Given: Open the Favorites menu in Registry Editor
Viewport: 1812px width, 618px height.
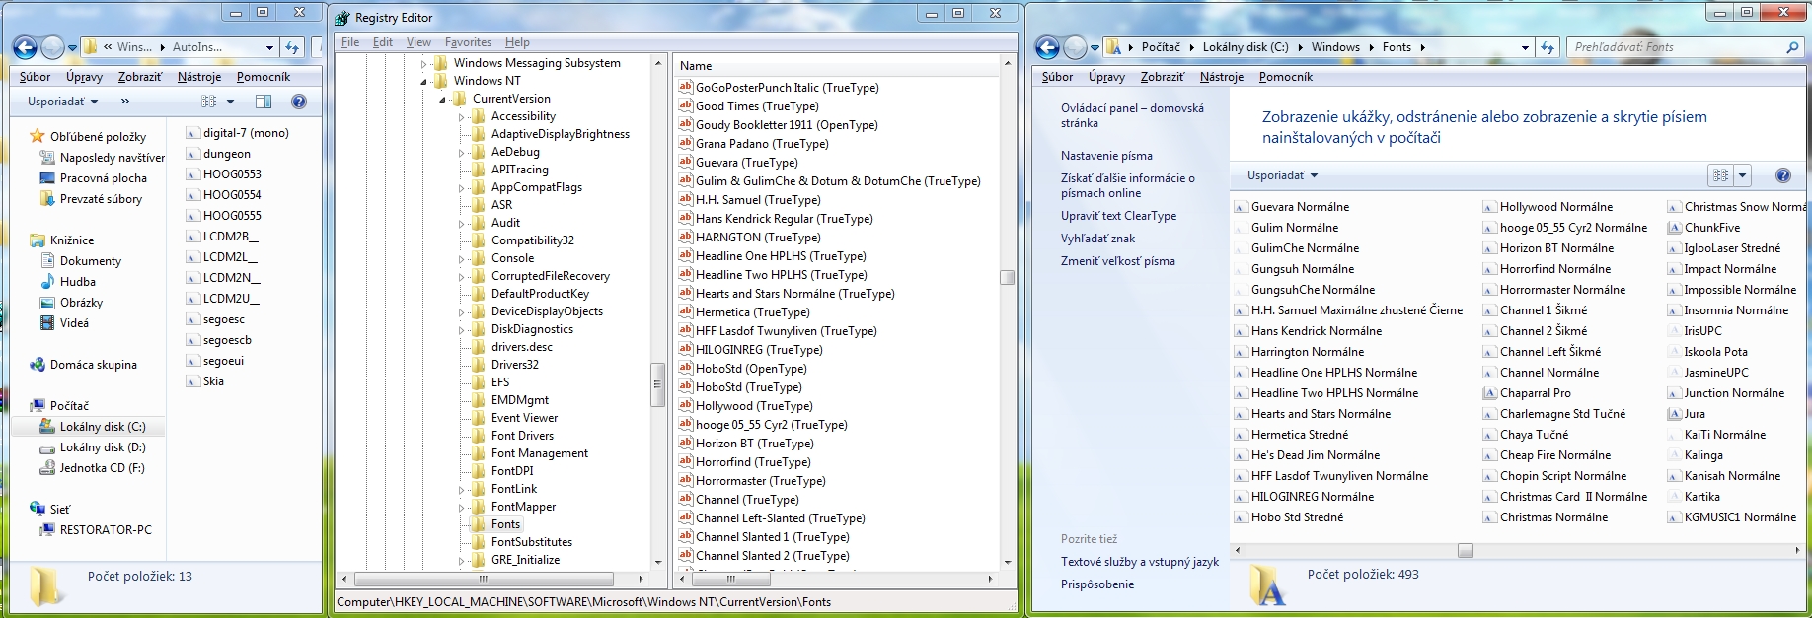Looking at the screenshot, I should point(468,42).
